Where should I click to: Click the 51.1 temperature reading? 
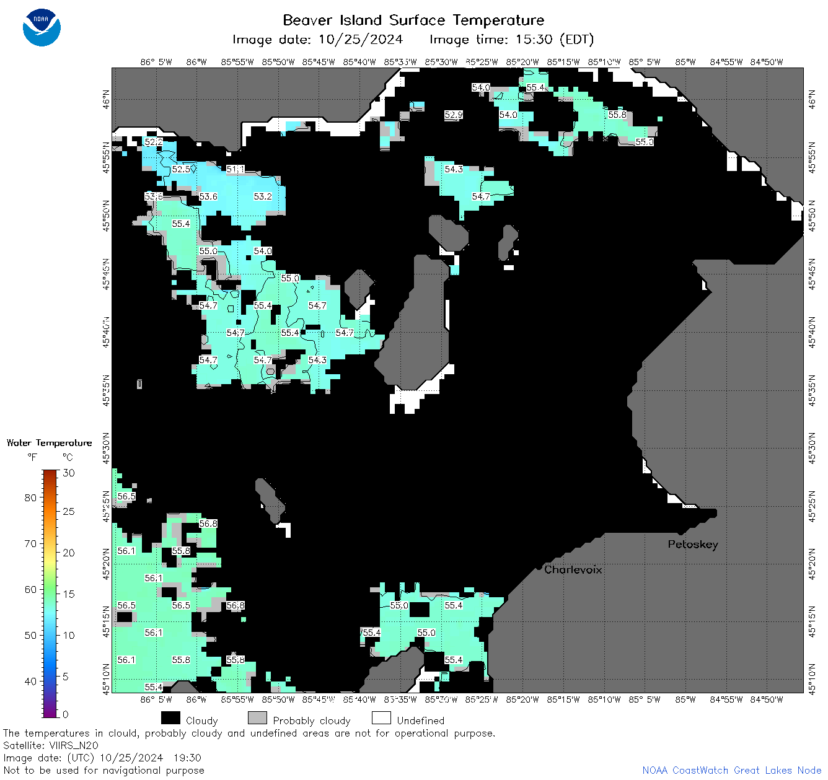coord(236,169)
